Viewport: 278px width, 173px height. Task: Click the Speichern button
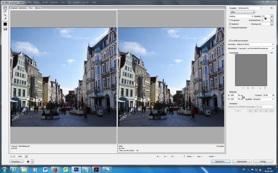pyautogui.click(x=220, y=161)
